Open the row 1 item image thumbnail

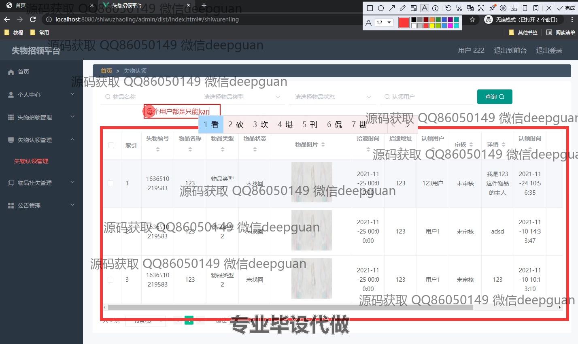click(311, 182)
